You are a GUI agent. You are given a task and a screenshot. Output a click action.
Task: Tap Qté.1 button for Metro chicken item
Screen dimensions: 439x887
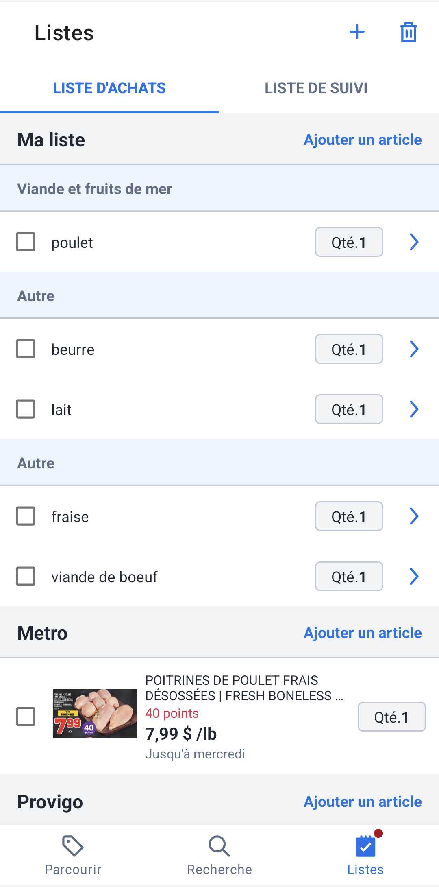point(392,717)
